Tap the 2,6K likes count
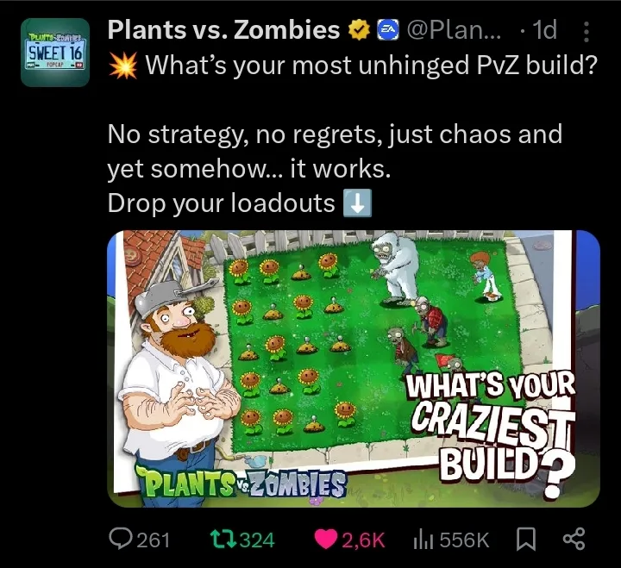The height and width of the screenshot is (568, 621). (363, 540)
